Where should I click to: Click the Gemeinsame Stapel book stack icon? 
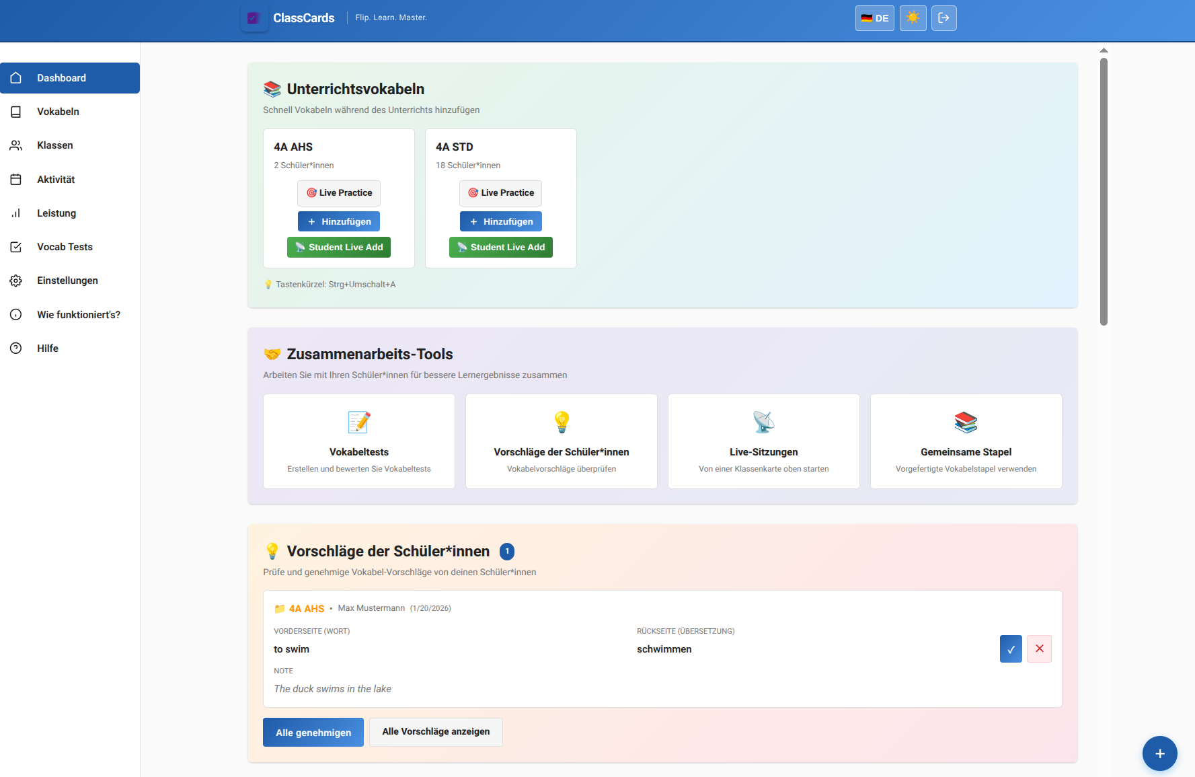coord(966,422)
